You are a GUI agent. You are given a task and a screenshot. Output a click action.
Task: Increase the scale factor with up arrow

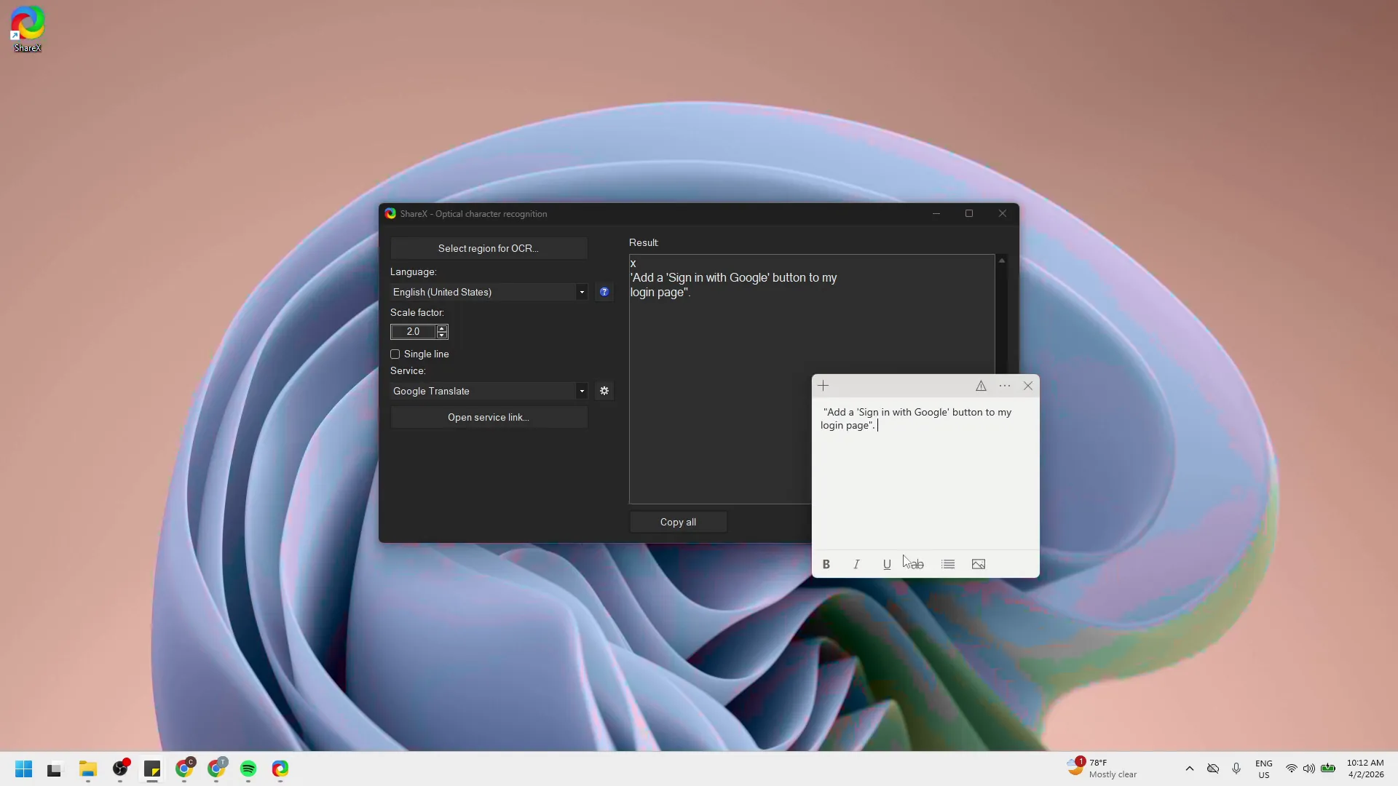tap(442, 328)
